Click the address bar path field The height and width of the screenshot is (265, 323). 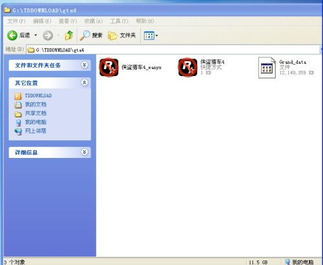[173, 50]
